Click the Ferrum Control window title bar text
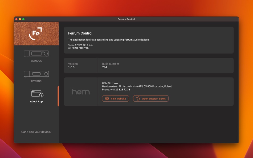This screenshot has width=253, height=158. coord(126,19)
